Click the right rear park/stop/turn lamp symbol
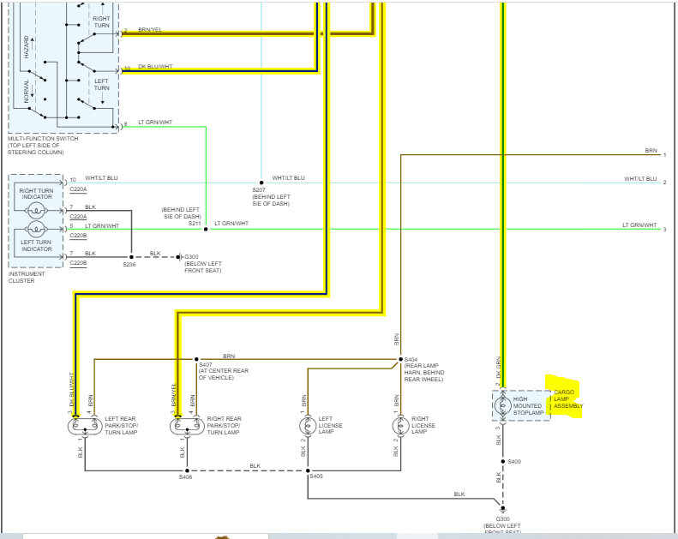Viewport: 678px width, 539px height. [187, 427]
